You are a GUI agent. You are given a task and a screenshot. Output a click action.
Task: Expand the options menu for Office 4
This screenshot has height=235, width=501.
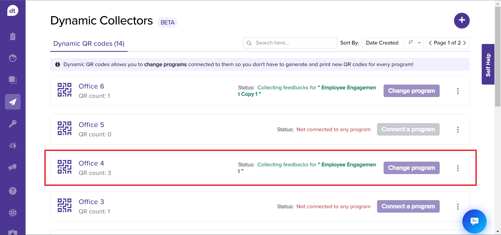pos(458,168)
